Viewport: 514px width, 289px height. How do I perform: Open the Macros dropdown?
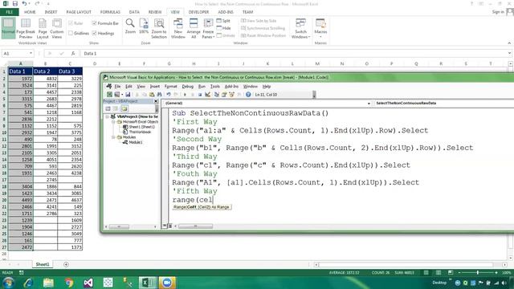coord(320,28)
